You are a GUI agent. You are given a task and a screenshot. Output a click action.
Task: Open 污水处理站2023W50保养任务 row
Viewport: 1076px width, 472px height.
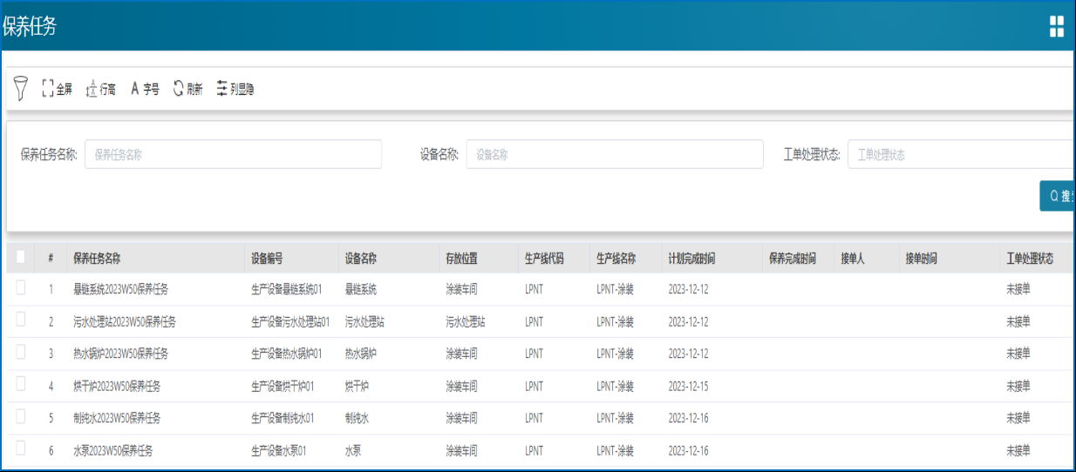[125, 322]
